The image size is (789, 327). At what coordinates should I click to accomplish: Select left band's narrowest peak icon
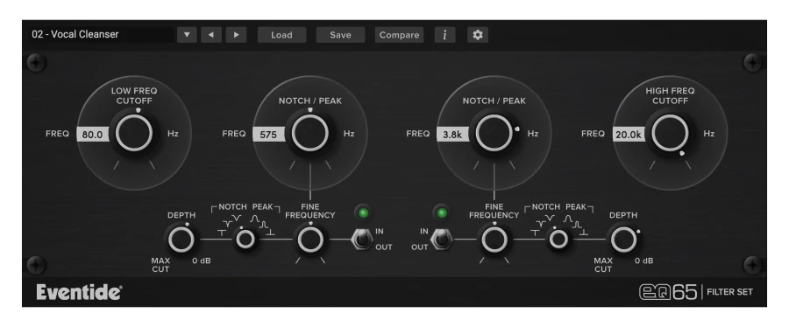(x=271, y=233)
